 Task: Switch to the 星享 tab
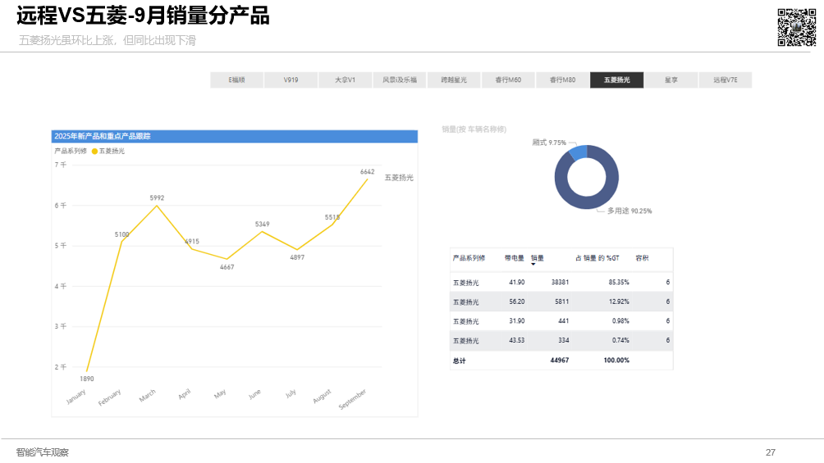coord(671,79)
